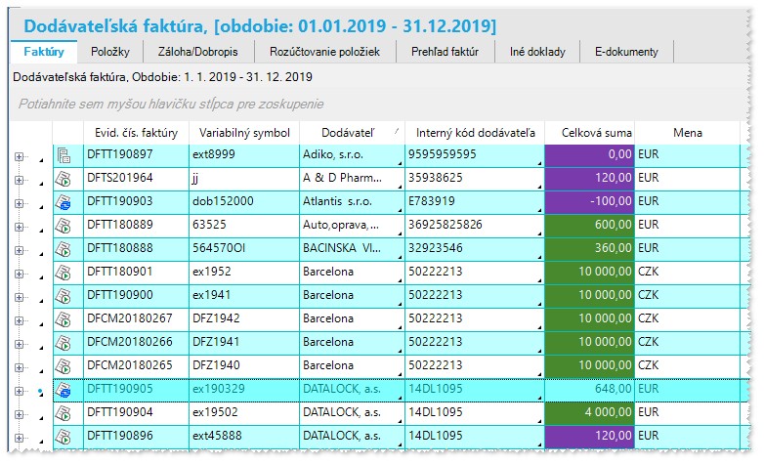The height and width of the screenshot is (465, 764).
Task: Expand the row DFTT190905
Action: (x=19, y=391)
